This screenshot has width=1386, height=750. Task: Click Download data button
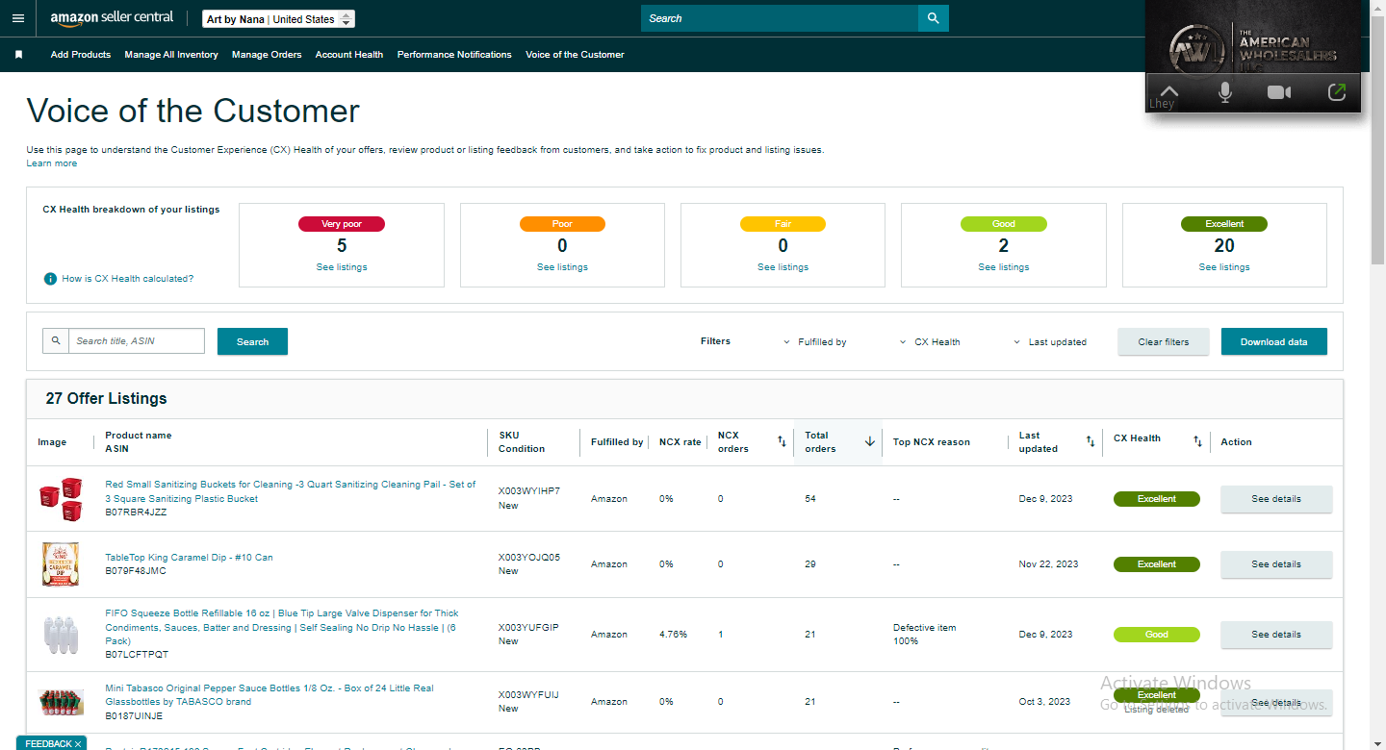point(1274,341)
